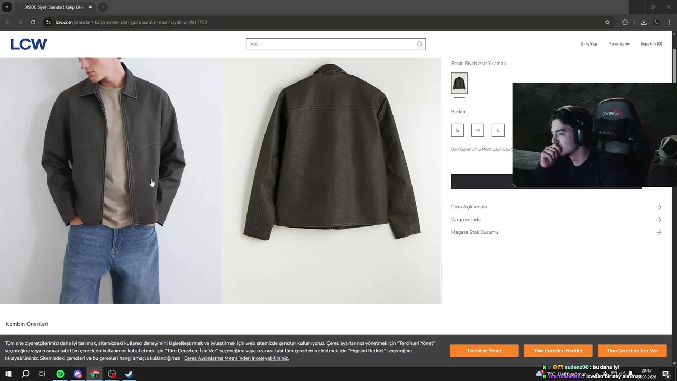This screenshot has height=381, width=677.
Task: Select size S
Action: 458,130
